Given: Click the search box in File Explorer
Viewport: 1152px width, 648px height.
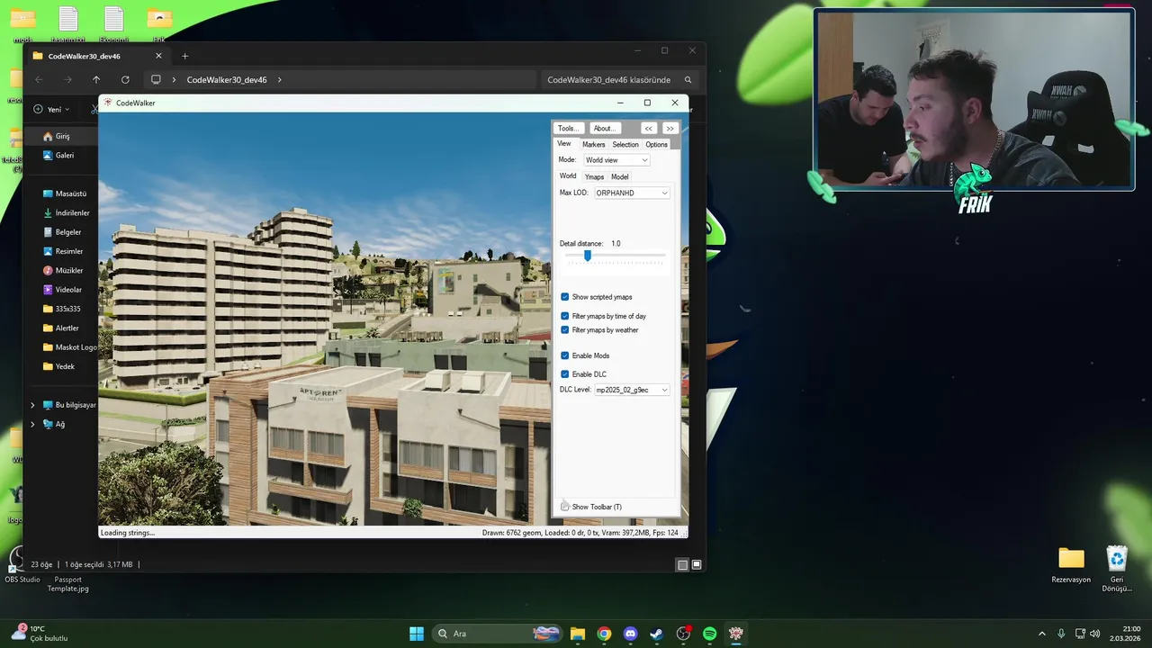Looking at the screenshot, I should tap(620, 79).
